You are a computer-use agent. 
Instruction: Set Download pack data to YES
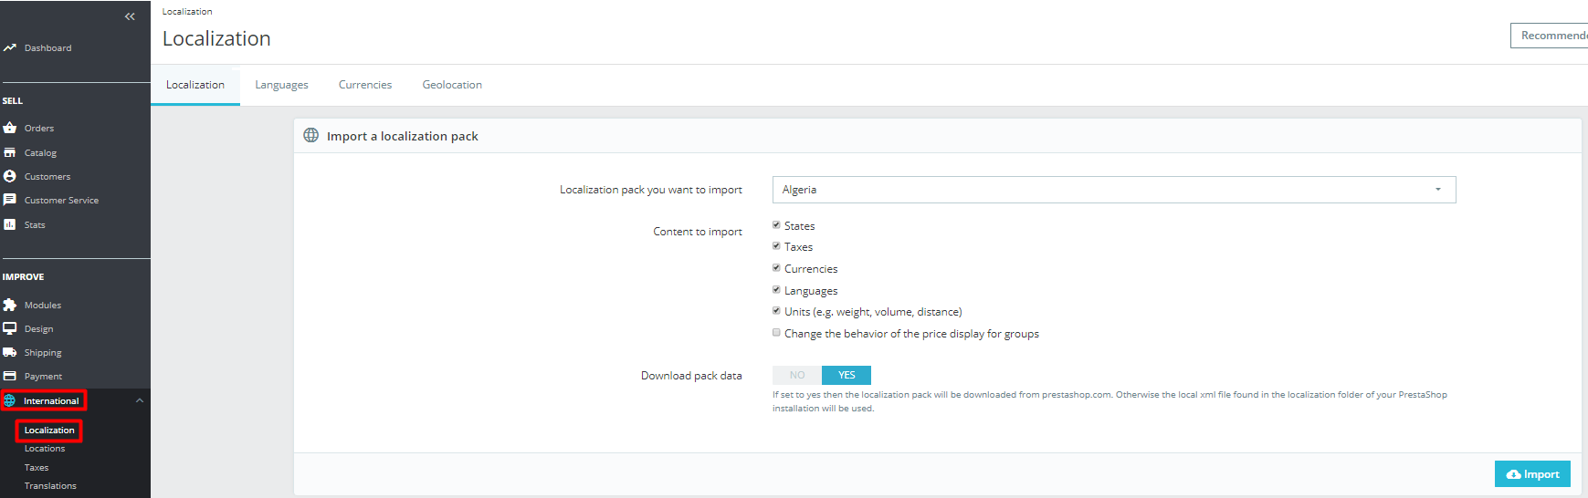(x=847, y=375)
